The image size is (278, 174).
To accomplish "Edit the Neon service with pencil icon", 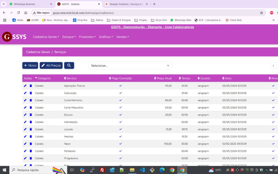I will point(25,144).
